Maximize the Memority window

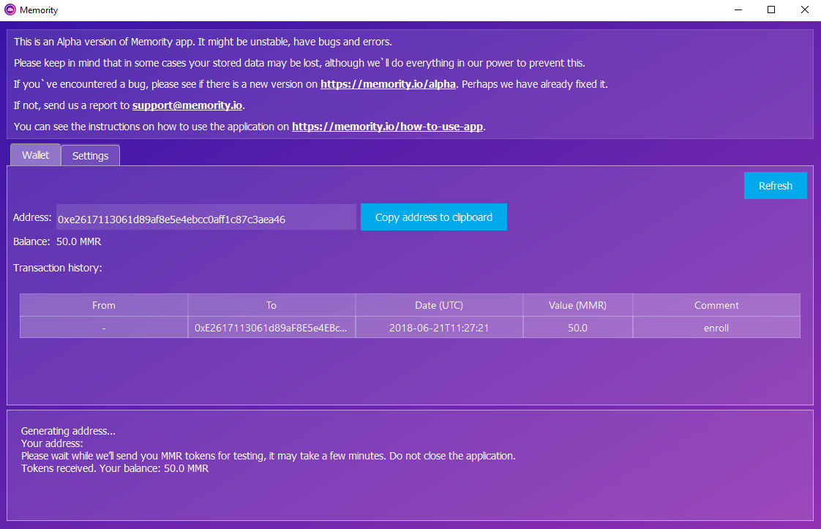tap(771, 10)
